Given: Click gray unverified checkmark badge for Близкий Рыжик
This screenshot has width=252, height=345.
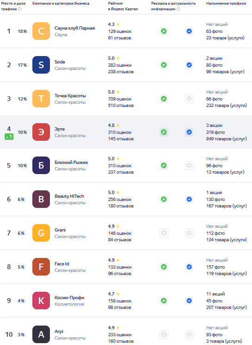Looking at the screenshot, I should pos(189,165).
